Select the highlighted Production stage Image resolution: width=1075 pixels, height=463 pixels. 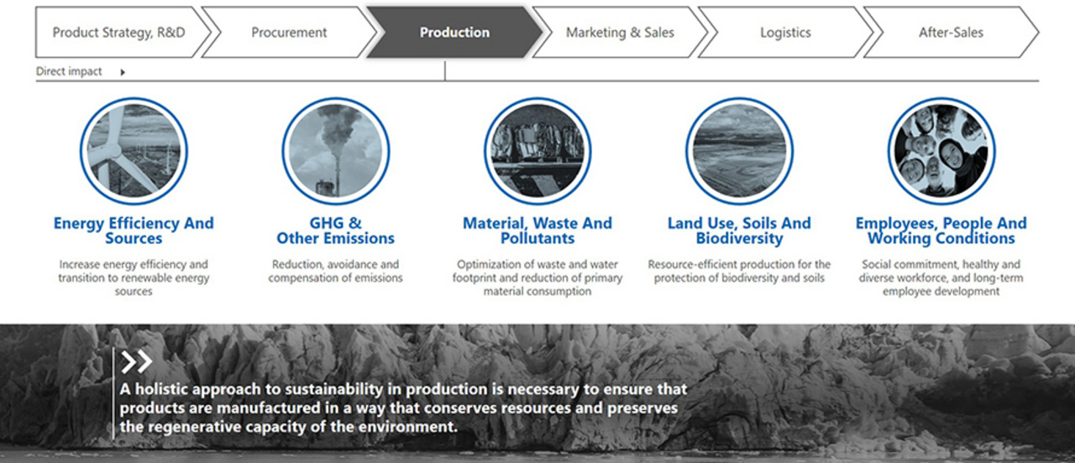[x=454, y=33]
